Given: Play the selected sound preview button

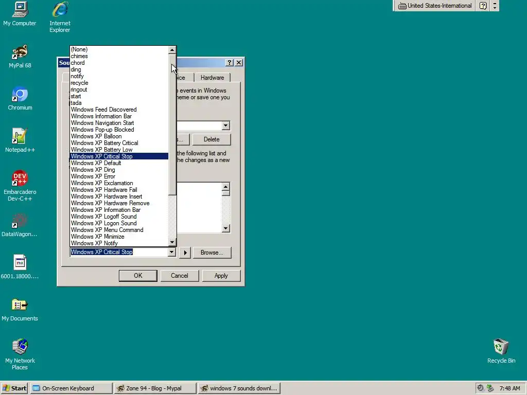Looking at the screenshot, I should click(185, 253).
